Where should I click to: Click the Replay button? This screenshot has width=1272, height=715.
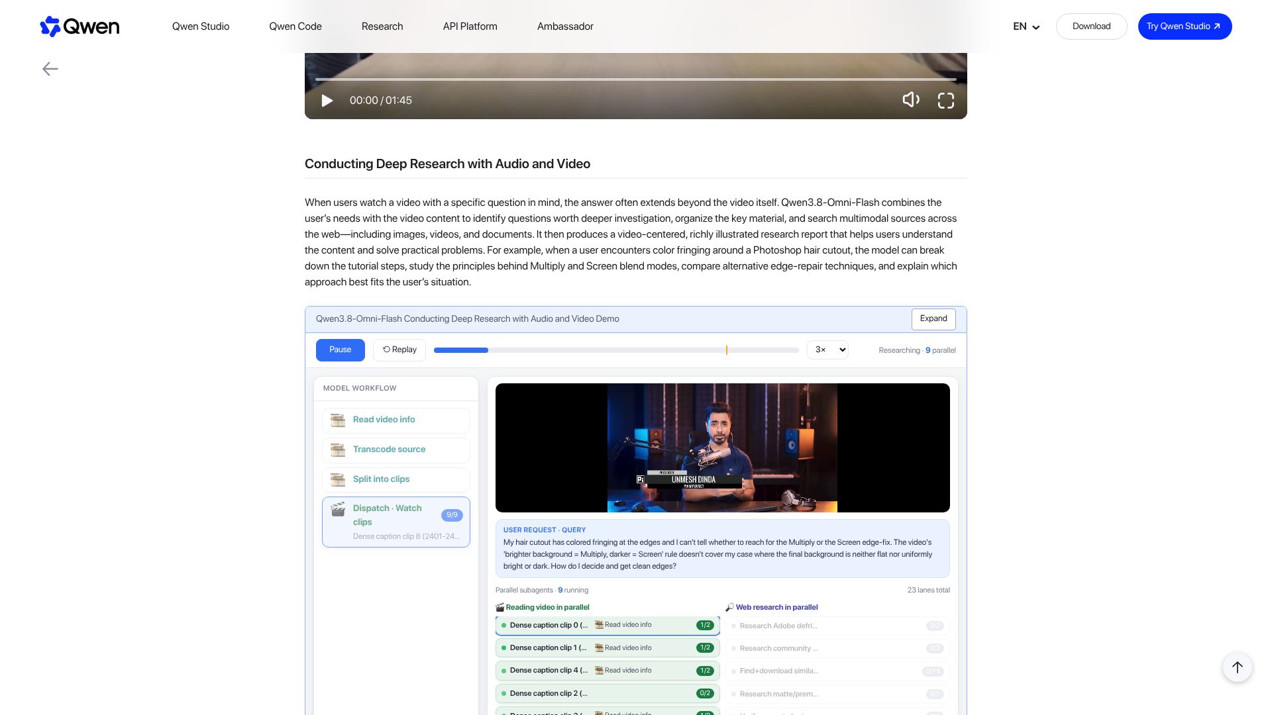399,350
